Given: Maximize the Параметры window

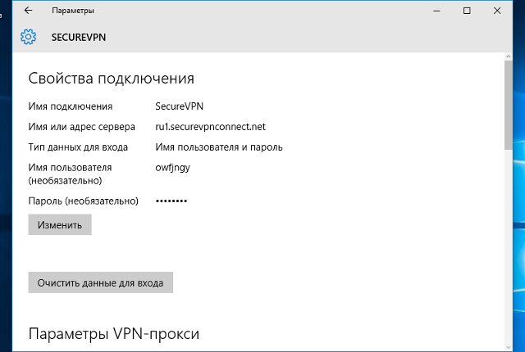Looking at the screenshot, I should [x=467, y=11].
